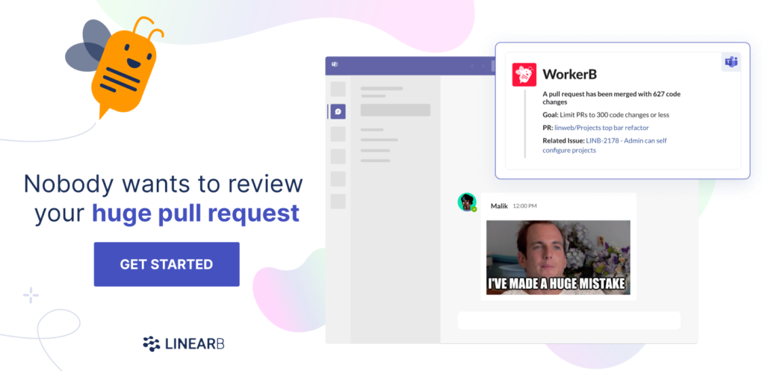Click the LinearB logo

184,343
